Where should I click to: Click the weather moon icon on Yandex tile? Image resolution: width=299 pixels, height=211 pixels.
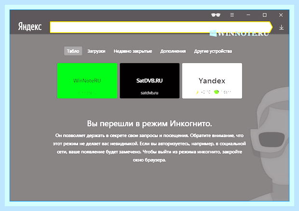[x=196, y=92]
